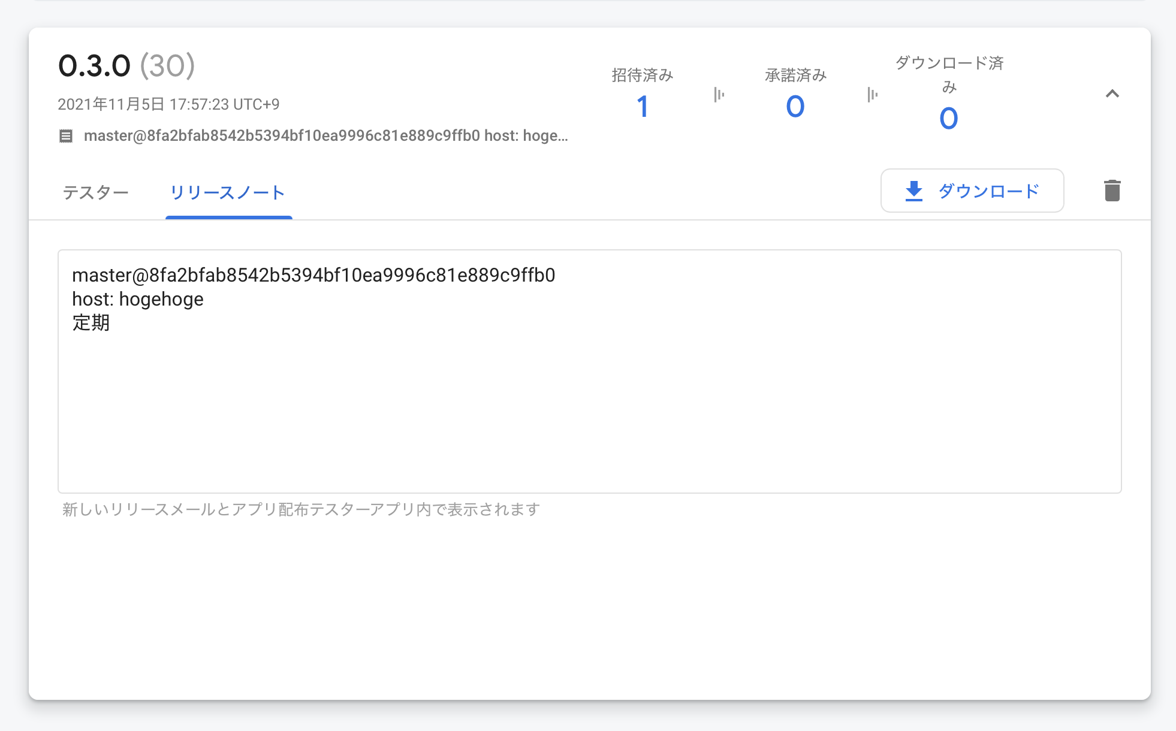Image resolution: width=1176 pixels, height=731 pixels.
Task: Click the notes icon beside commit hash
Action: [x=66, y=136]
